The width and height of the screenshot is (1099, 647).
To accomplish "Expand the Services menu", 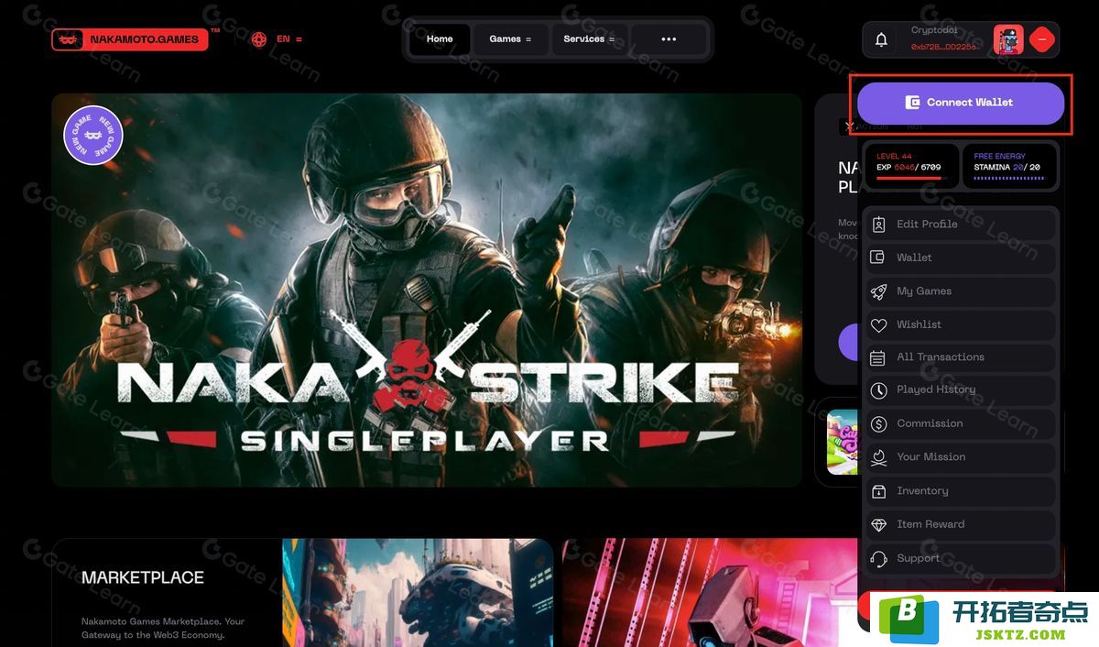I will tap(589, 39).
